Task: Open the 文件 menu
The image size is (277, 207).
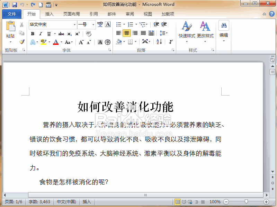Action: tap(12, 14)
